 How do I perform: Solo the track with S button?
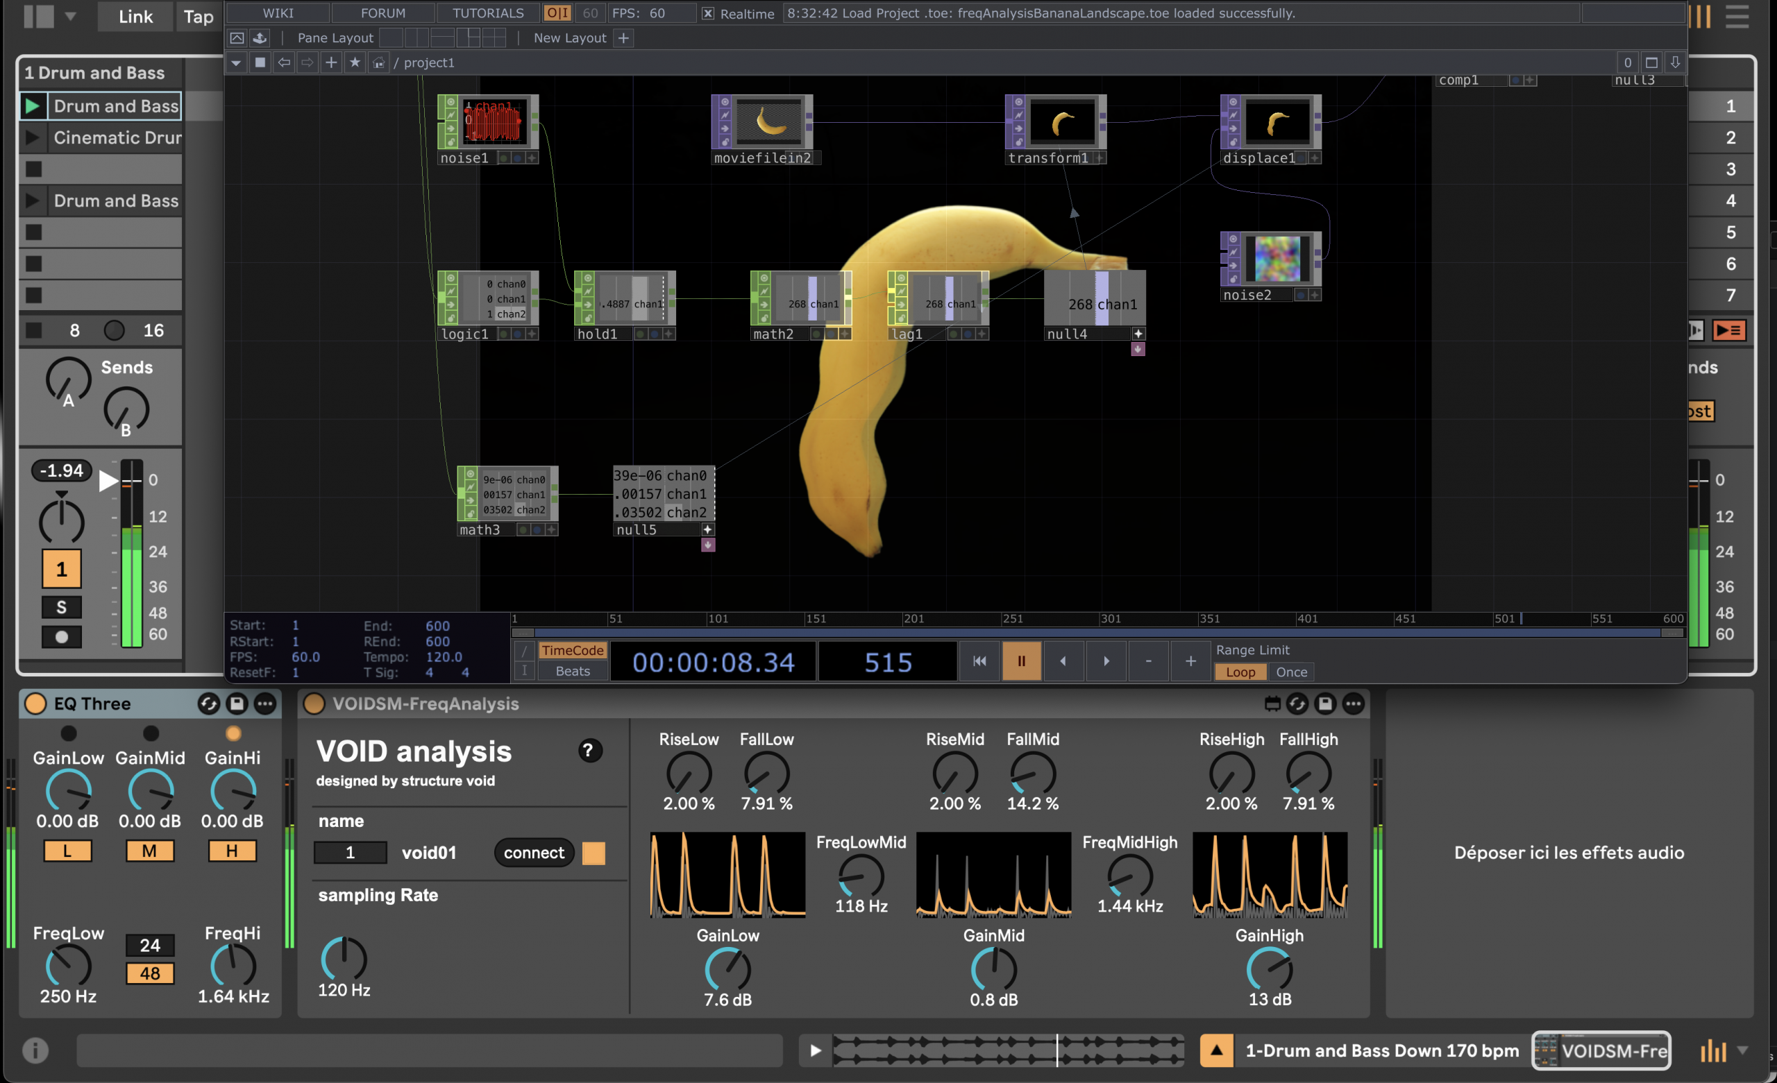(61, 606)
